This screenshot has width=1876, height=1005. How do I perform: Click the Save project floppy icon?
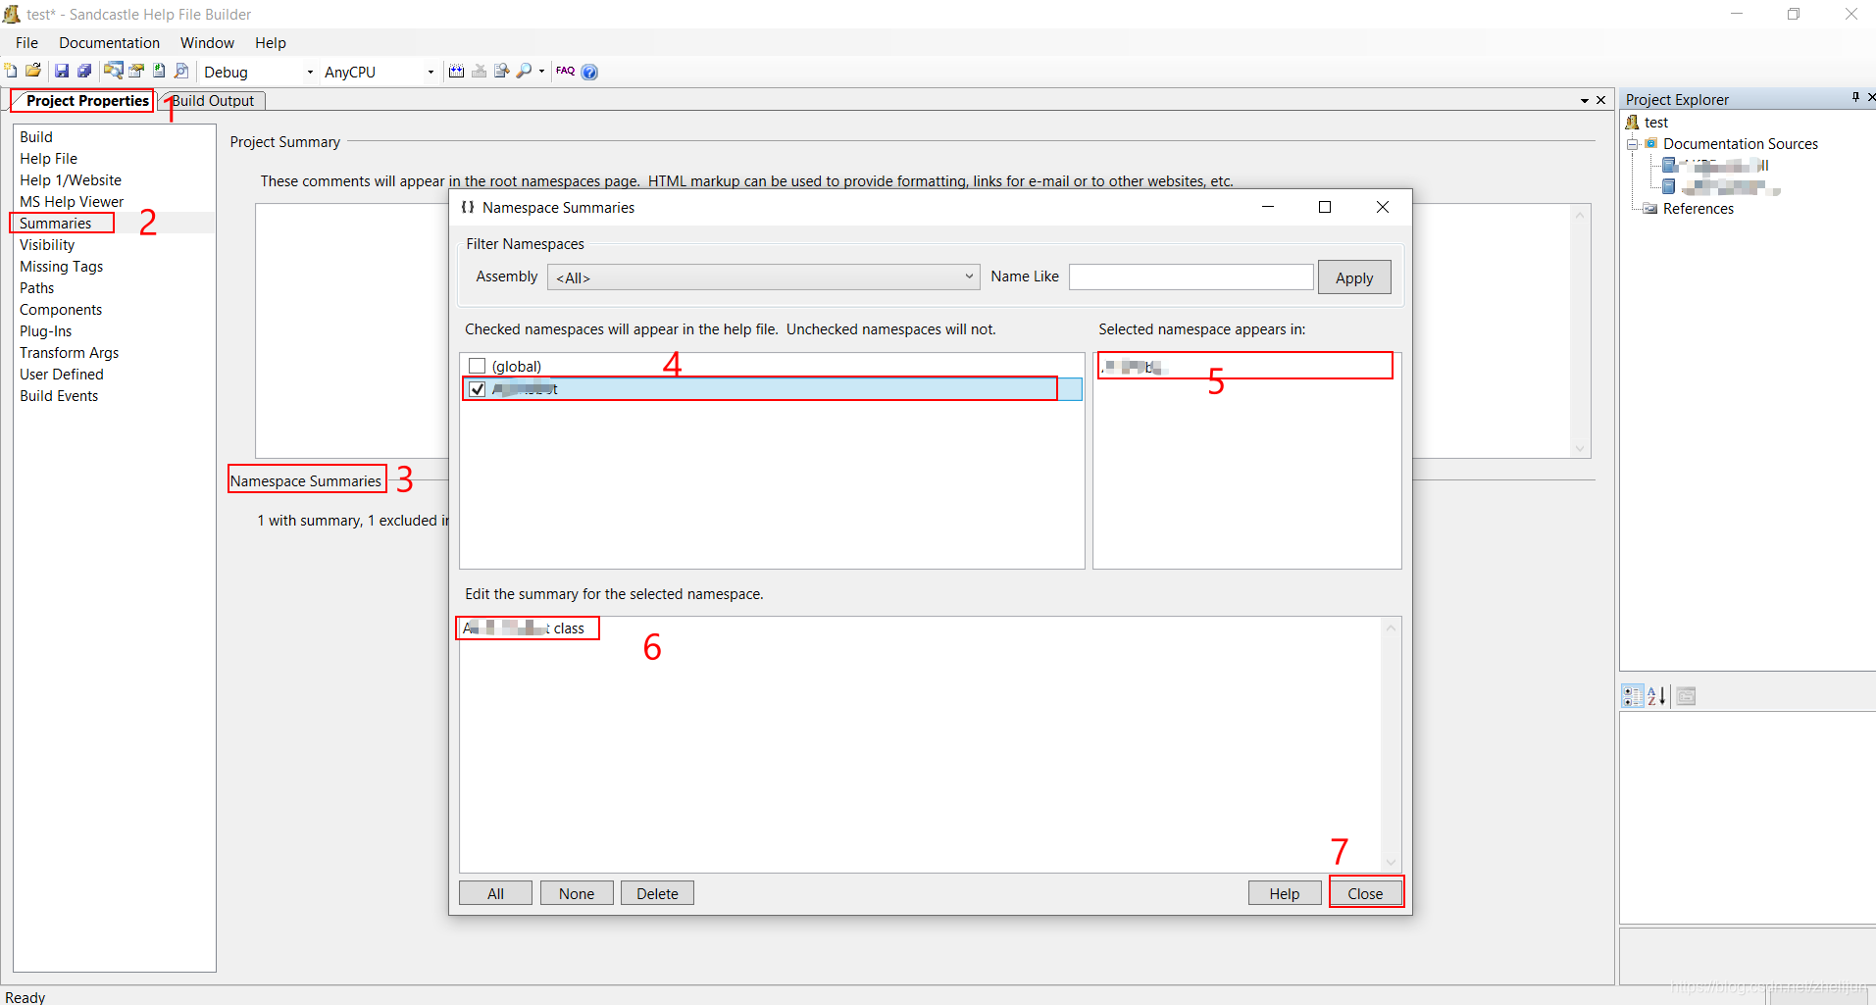(x=62, y=71)
